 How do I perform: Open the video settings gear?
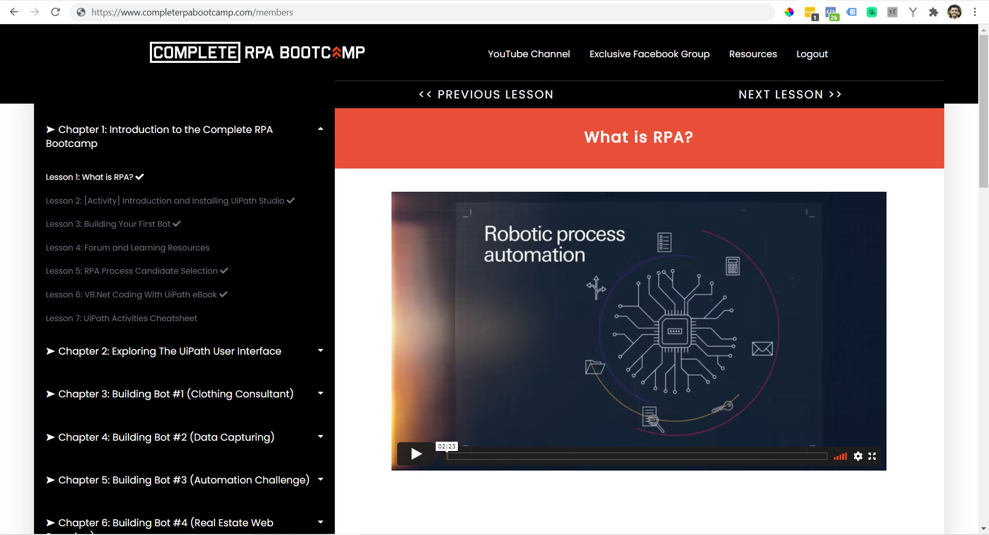858,456
